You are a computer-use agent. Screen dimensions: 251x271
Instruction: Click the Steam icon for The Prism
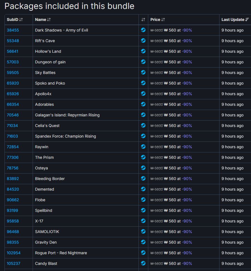coord(143,157)
